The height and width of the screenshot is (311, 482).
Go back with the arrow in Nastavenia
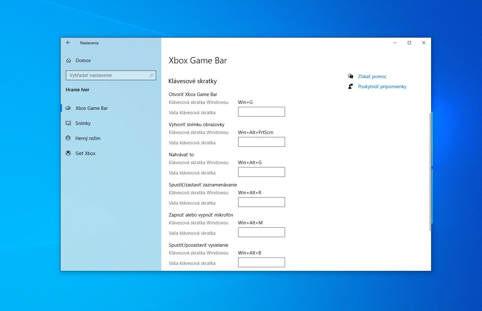pyautogui.click(x=68, y=43)
